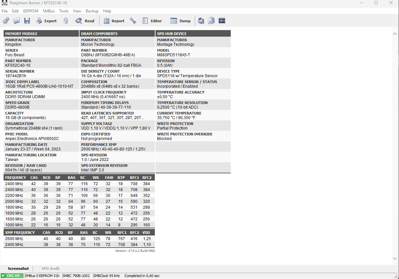Image resolution: width=399 pixels, height=279 pixels.
Task: Open the Help menu
Action: coord(107,11)
